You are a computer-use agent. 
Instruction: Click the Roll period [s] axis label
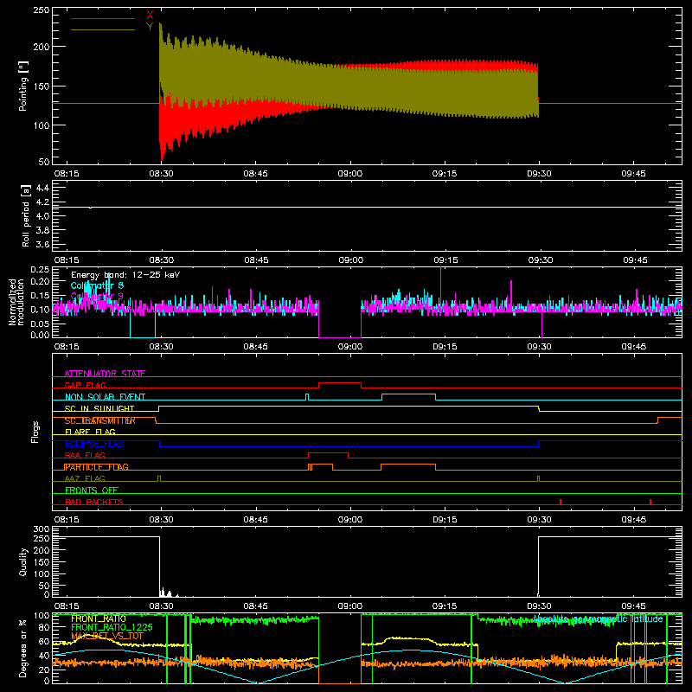(x=26, y=215)
